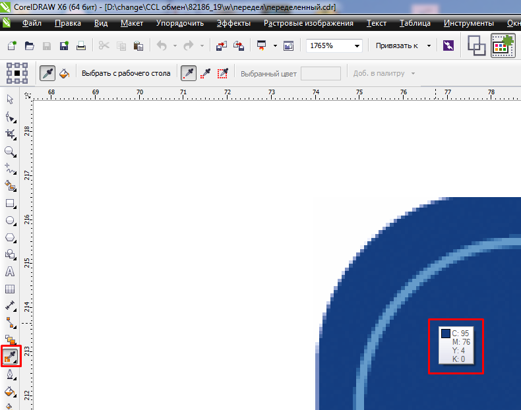Screen dimensions: 521x410
Task: Open the Таблица menu
Action: click(x=415, y=23)
